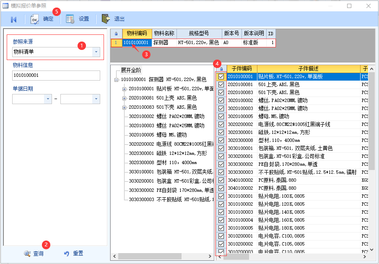Viewport: 379px width, 264px height.
Task: Focus the 物料信息 input field
Action: click(56, 75)
